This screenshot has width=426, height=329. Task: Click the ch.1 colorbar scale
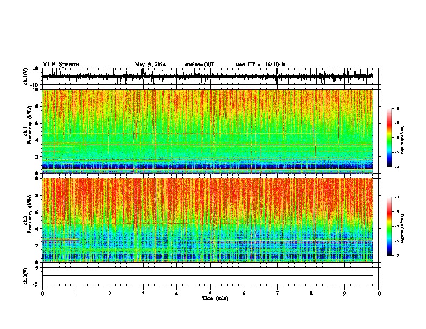[x=389, y=138]
